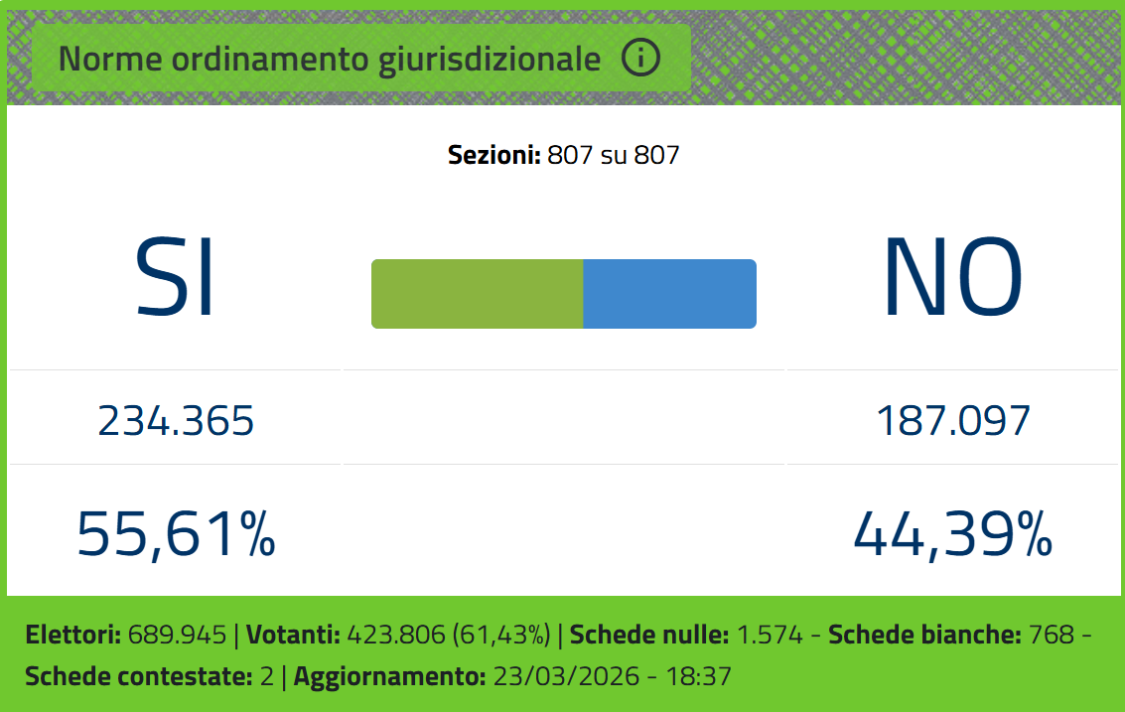Click the NO vote count 187.097
The width and height of the screenshot is (1125, 712).
click(x=952, y=421)
